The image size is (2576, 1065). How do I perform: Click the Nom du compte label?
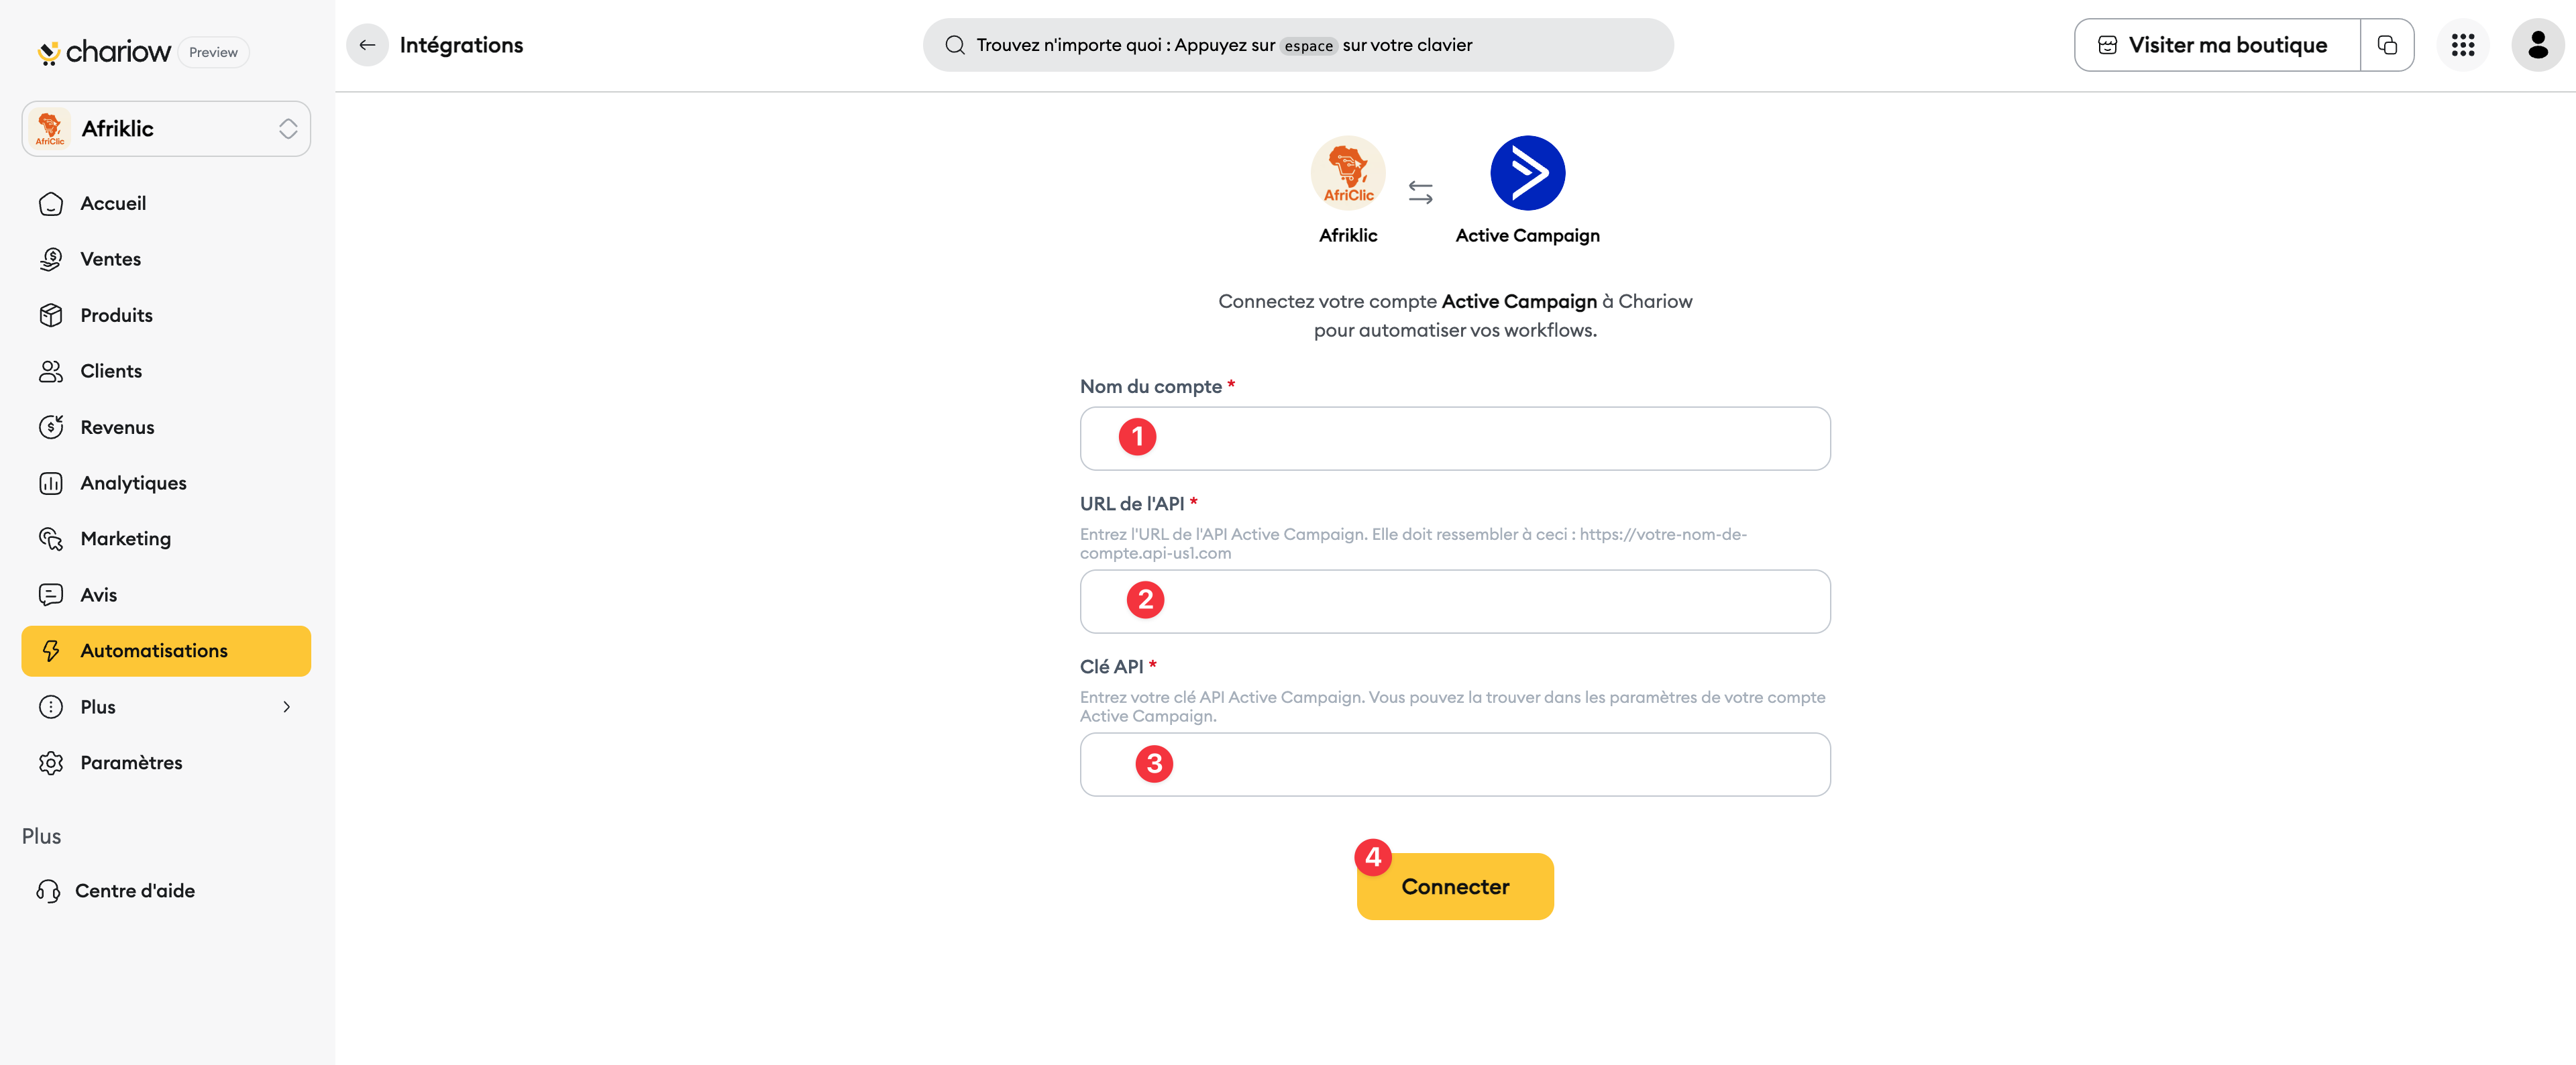[x=1151, y=386]
